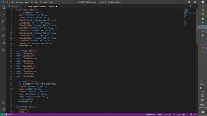Viewport: 207px width, 116px height.
Task: Click the feedback icon in status bar
Action: click(x=191, y=115)
